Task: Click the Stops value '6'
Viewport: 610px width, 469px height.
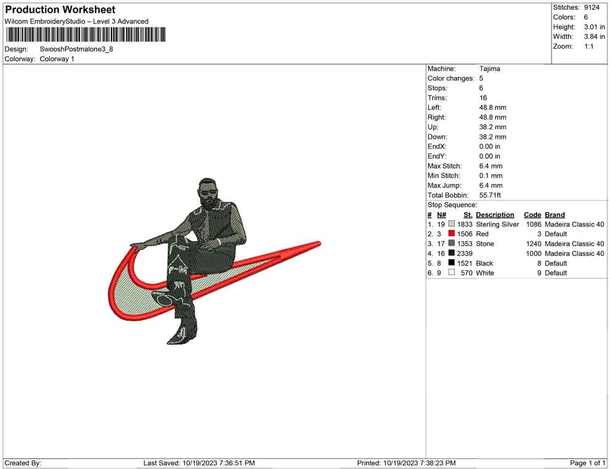Action: (481, 88)
